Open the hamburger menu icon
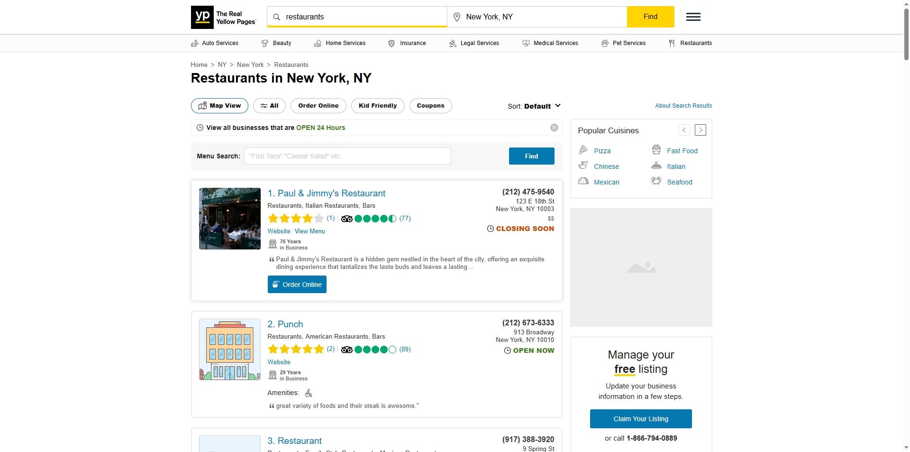 tap(693, 17)
